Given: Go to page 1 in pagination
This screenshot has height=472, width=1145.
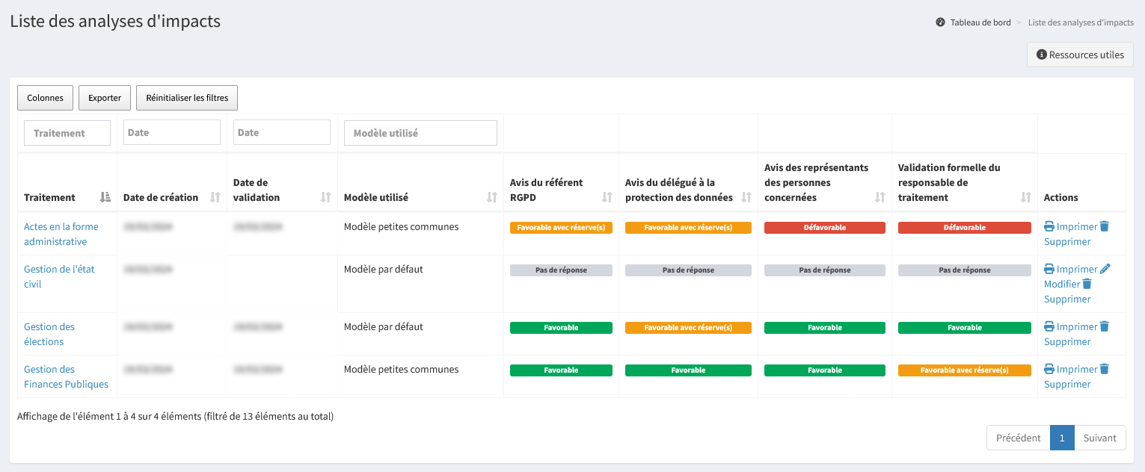Looking at the screenshot, I should click(x=1062, y=438).
